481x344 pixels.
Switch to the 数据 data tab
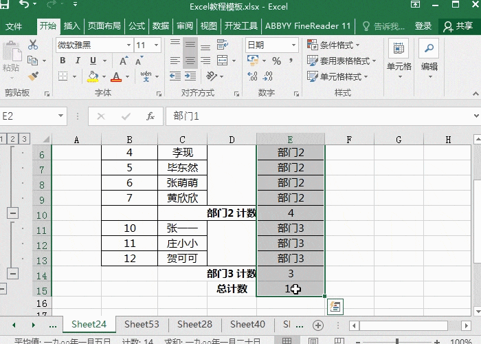pyautogui.click(x=161, y=26)
